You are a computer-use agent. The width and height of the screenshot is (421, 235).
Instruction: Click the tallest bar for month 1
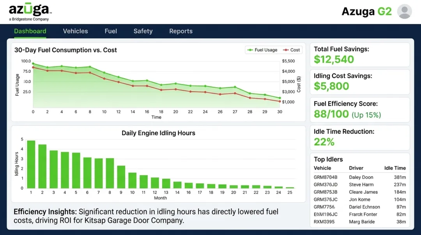(31, 164)
